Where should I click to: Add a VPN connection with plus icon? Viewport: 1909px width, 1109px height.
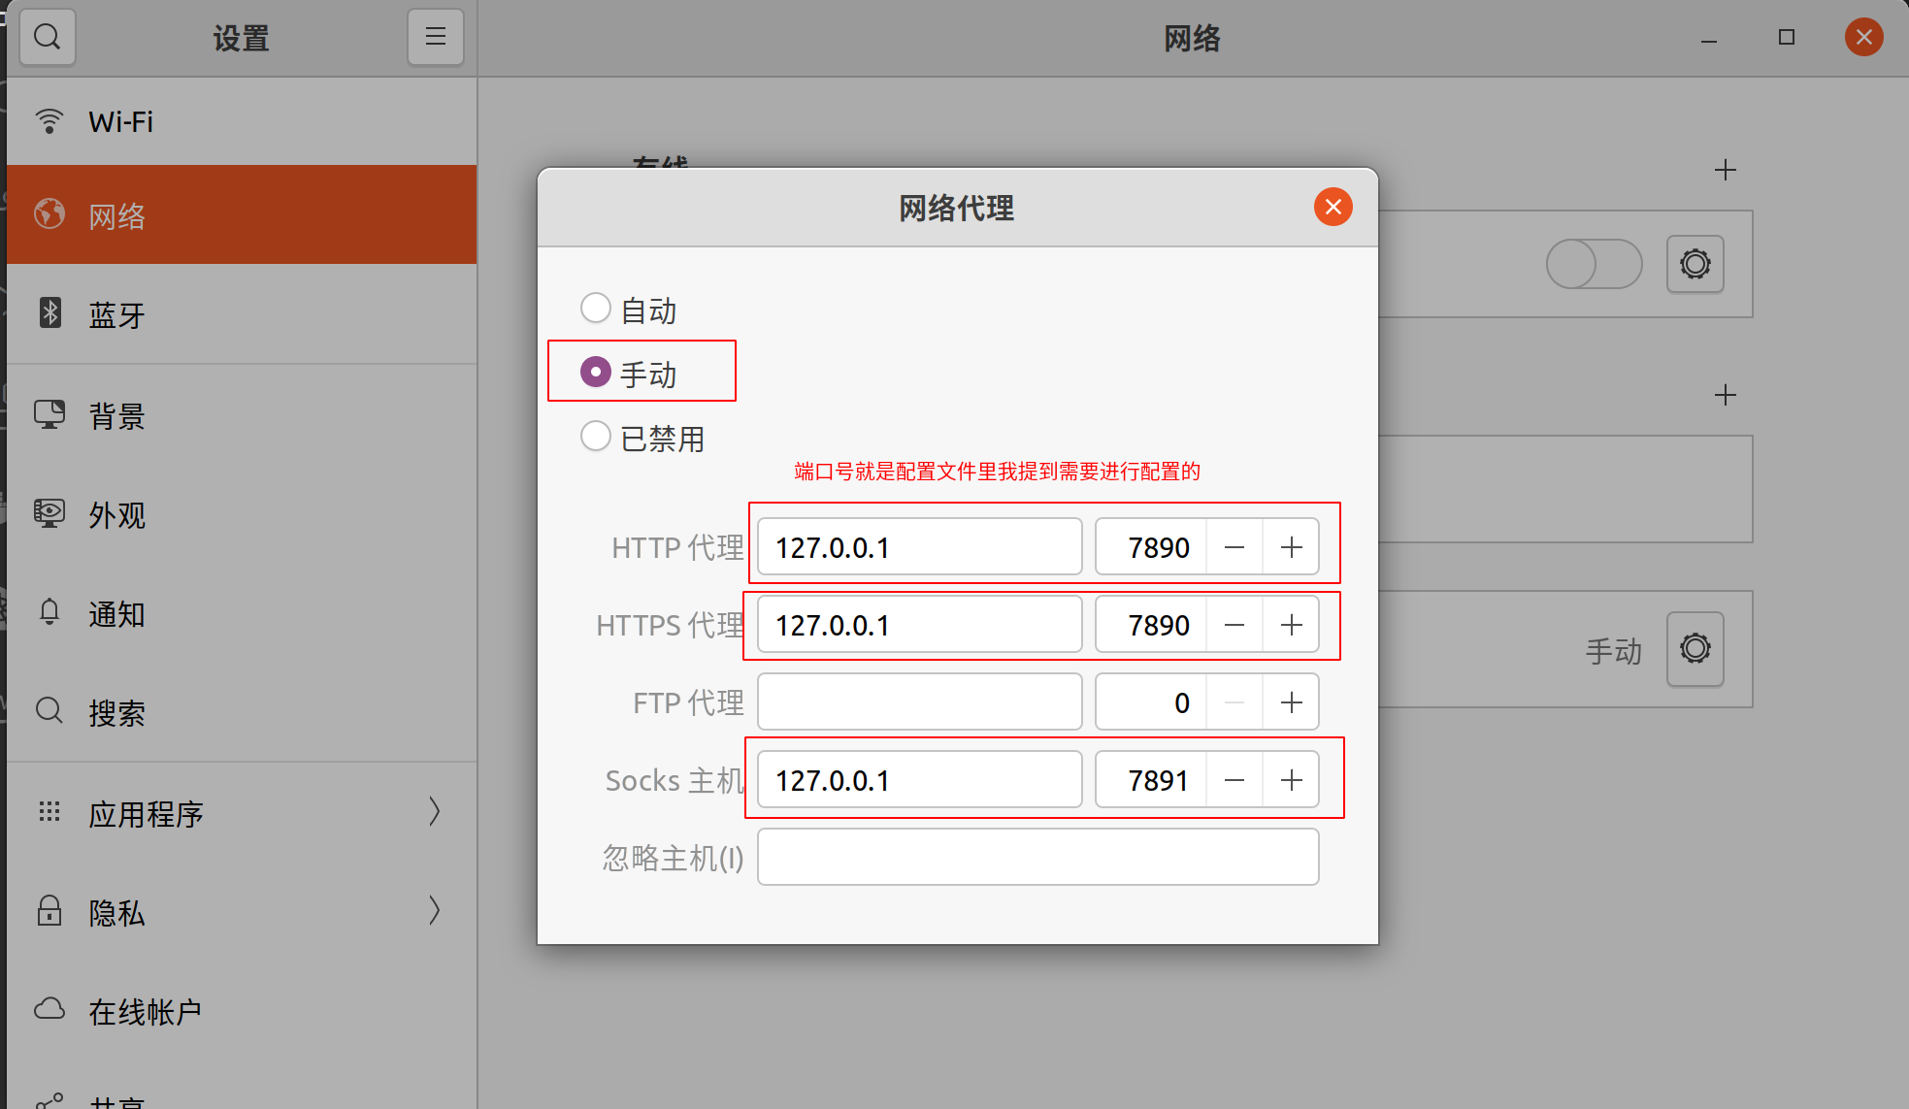click(1725, 395)
